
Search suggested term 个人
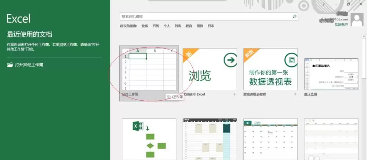[x=167, y=26]
